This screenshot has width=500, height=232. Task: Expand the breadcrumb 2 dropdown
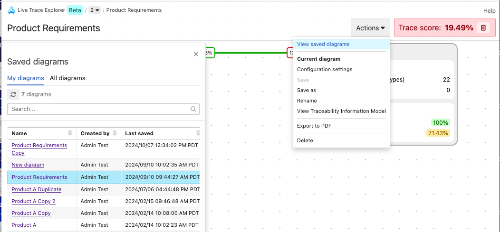95,10
